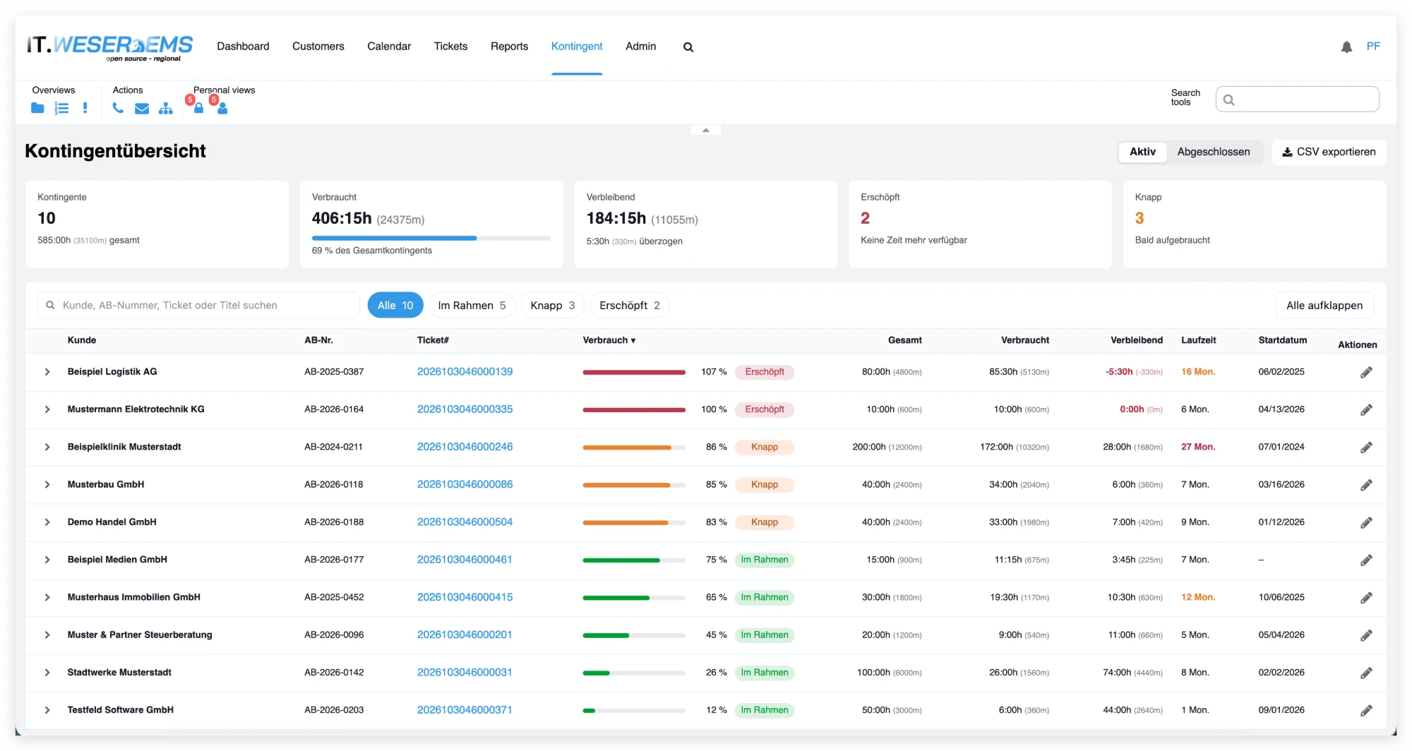Open ticket link 2026103046000139
This screenshot has height=751, width=1412.
click(465, 372)
